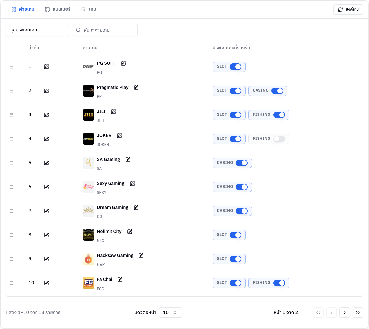Open rows per page dropdown
Image resolution: width=369 pixels, height=329 pixels.
coord(170,312)
